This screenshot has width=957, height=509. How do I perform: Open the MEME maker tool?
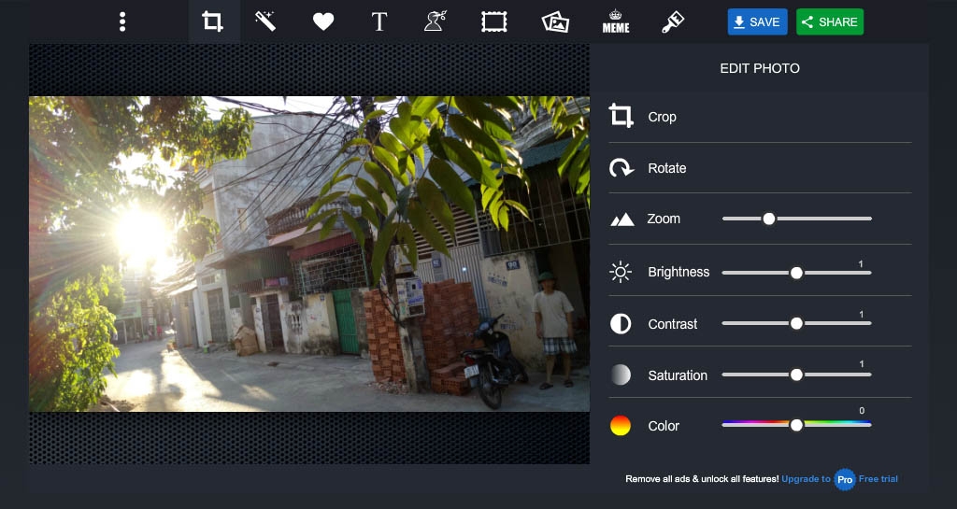616,21
